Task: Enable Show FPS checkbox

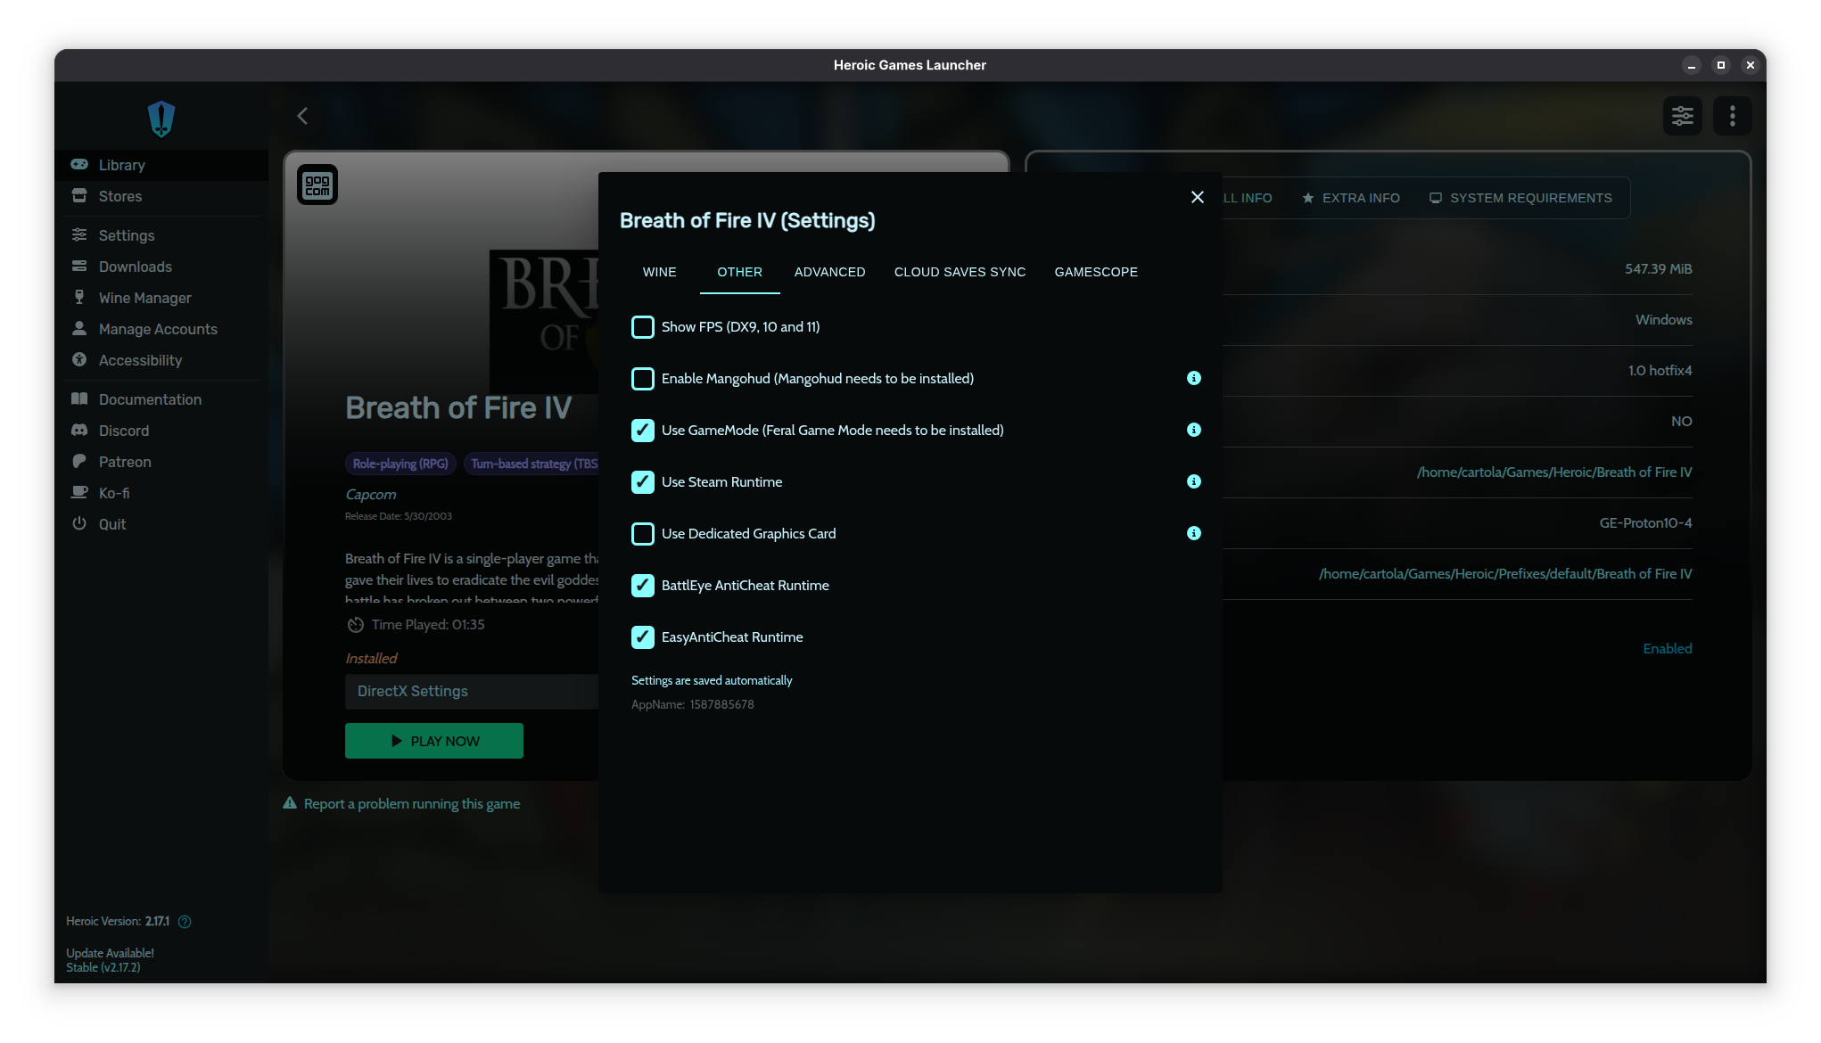Action: pos(643,327)
